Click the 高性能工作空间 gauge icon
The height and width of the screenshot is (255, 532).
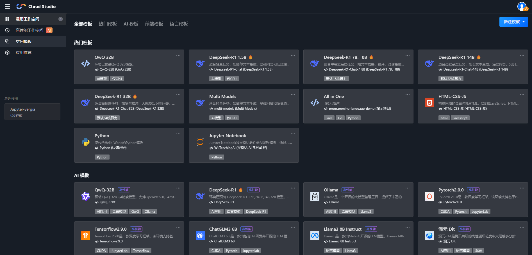point(7,30)
